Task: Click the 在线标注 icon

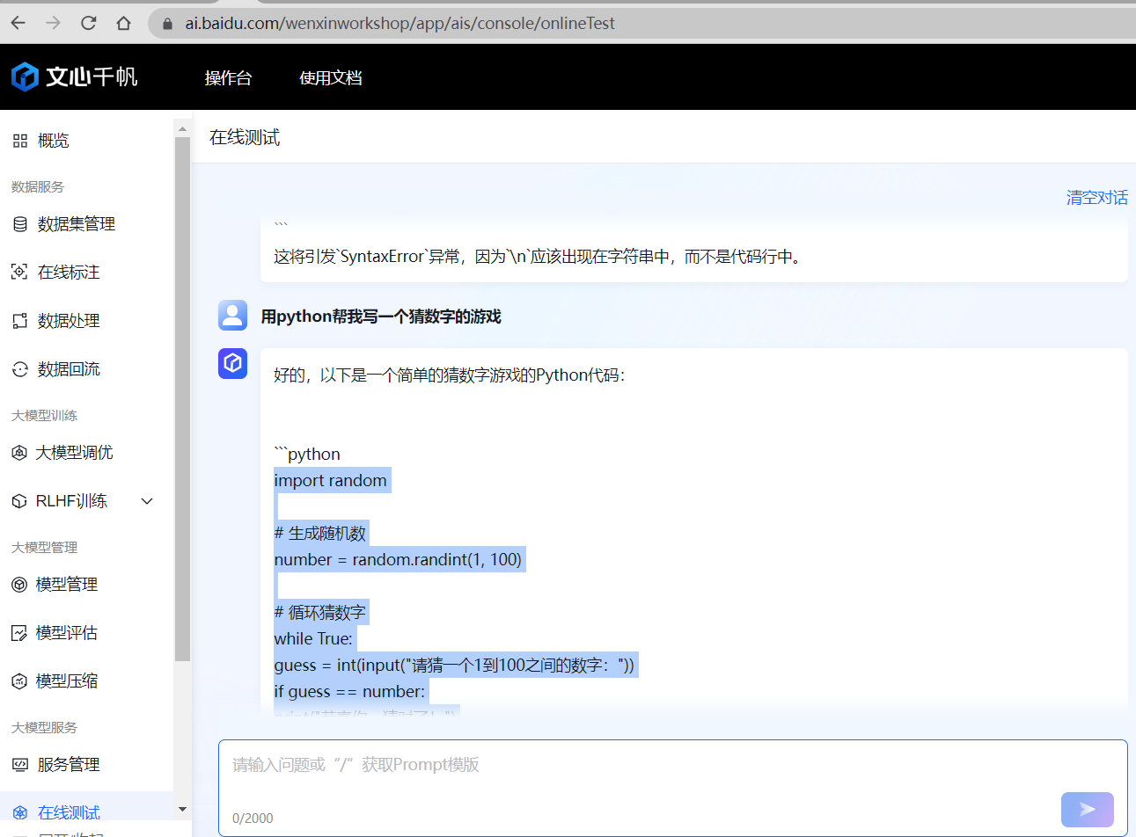Action: (x=19, y=272)
